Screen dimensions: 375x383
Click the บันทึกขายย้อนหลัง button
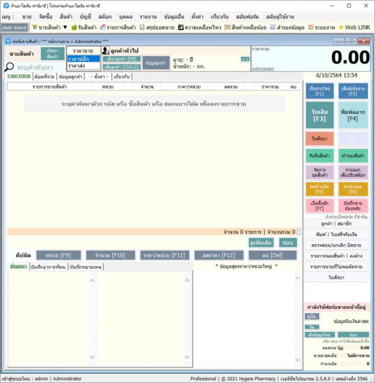(x=353, y=206)
